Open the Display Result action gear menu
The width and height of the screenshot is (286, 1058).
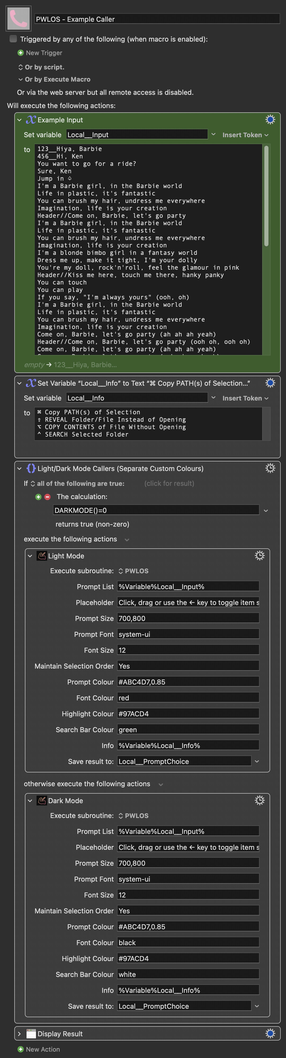point(270,1033)
